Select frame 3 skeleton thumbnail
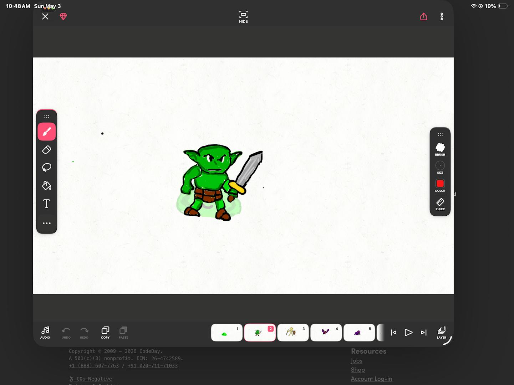 coord(293,333)
